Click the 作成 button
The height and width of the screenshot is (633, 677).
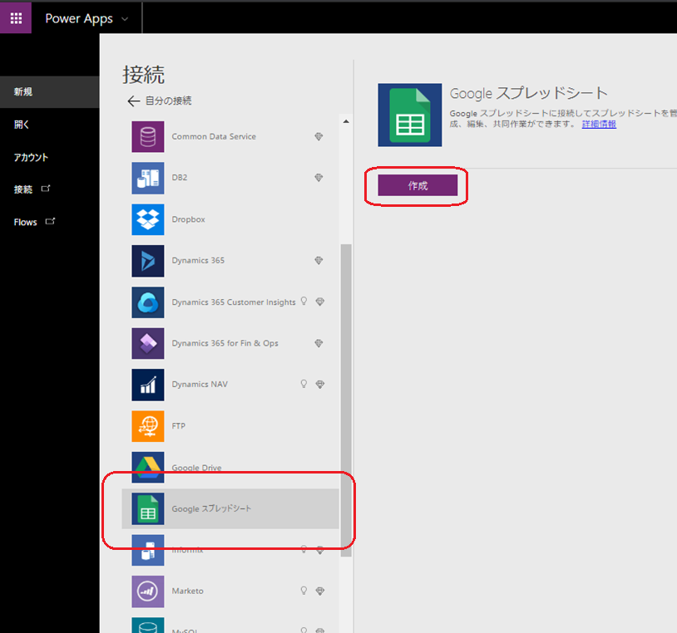[418, 185]
